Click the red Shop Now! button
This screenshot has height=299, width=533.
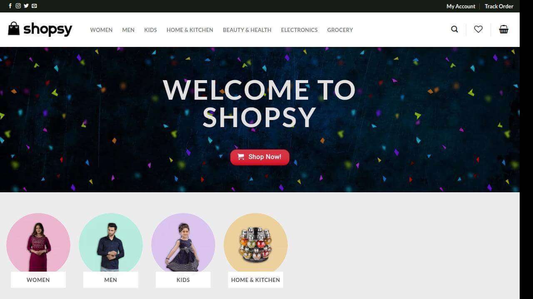[x=260, y=157]
